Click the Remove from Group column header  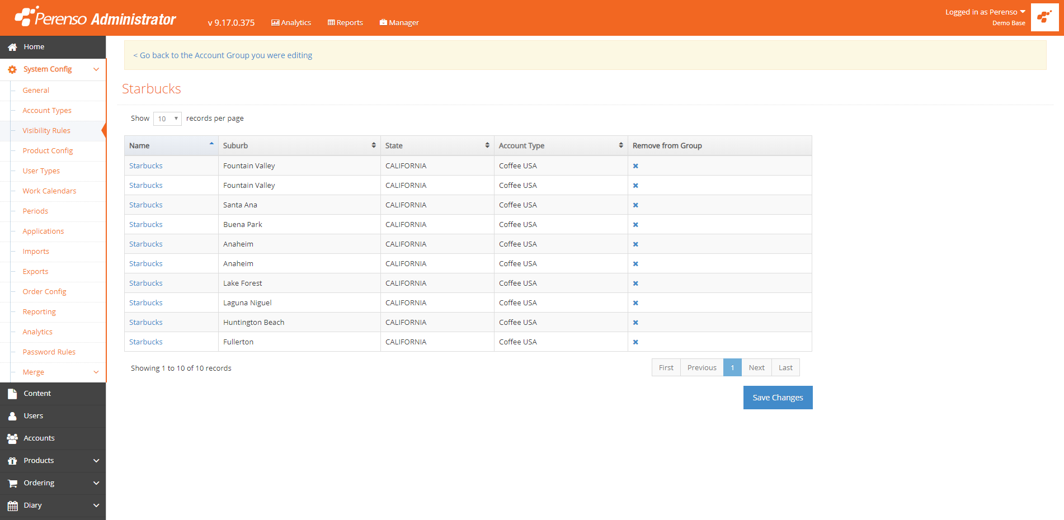click(719, 145)
